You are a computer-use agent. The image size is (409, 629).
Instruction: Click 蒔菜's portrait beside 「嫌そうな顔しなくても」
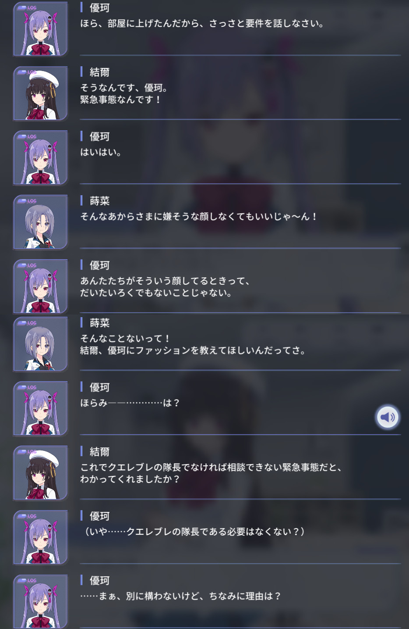41,222
